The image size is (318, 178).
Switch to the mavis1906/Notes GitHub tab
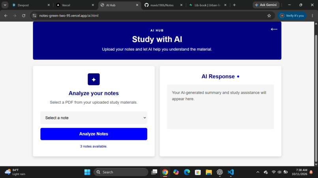163,5
